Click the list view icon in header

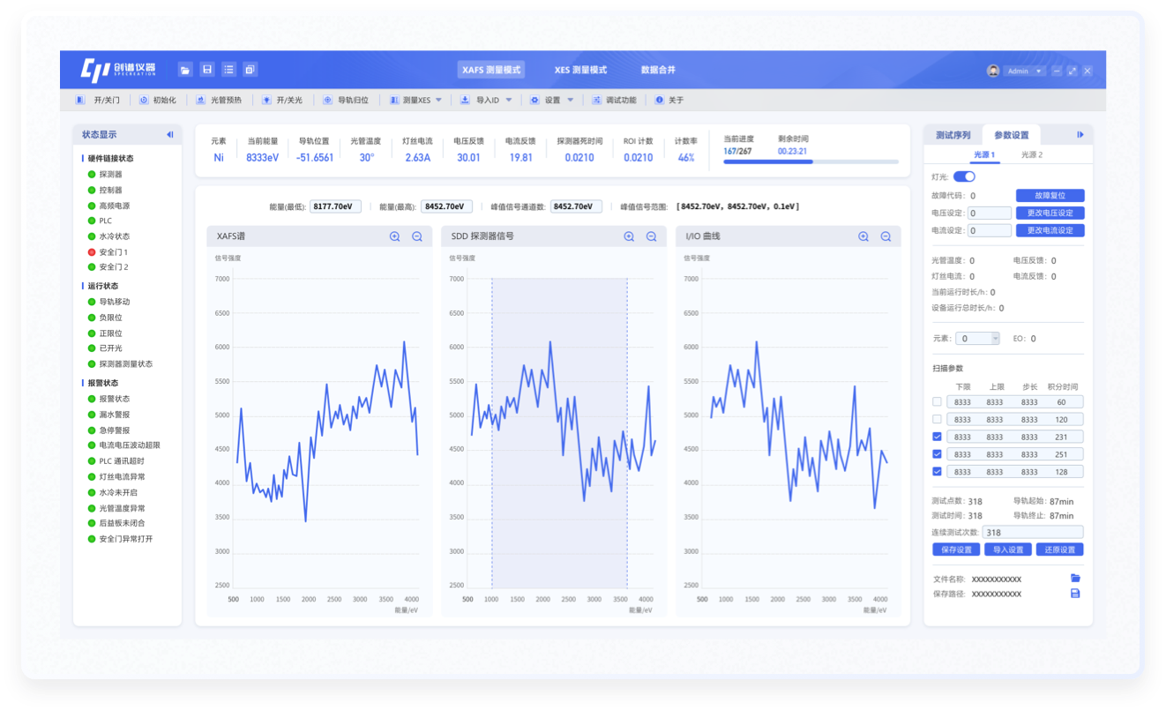tap(228, 70)
